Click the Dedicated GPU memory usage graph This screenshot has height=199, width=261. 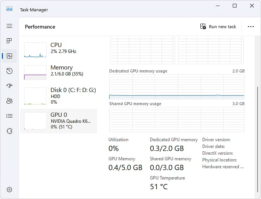pos(177,87)
